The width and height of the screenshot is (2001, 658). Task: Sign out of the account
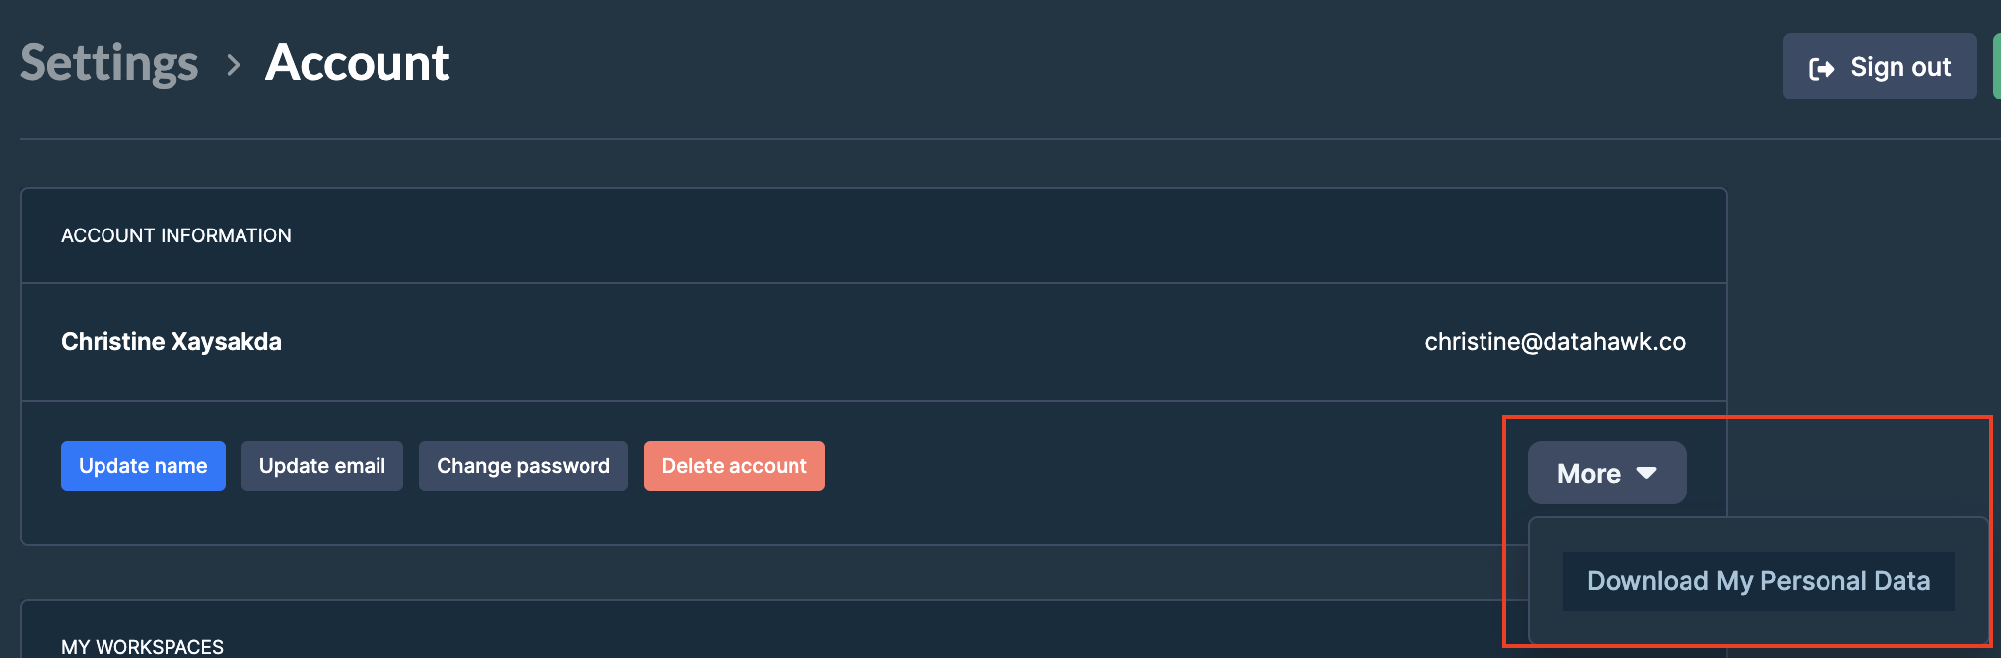click(1880, 67)
